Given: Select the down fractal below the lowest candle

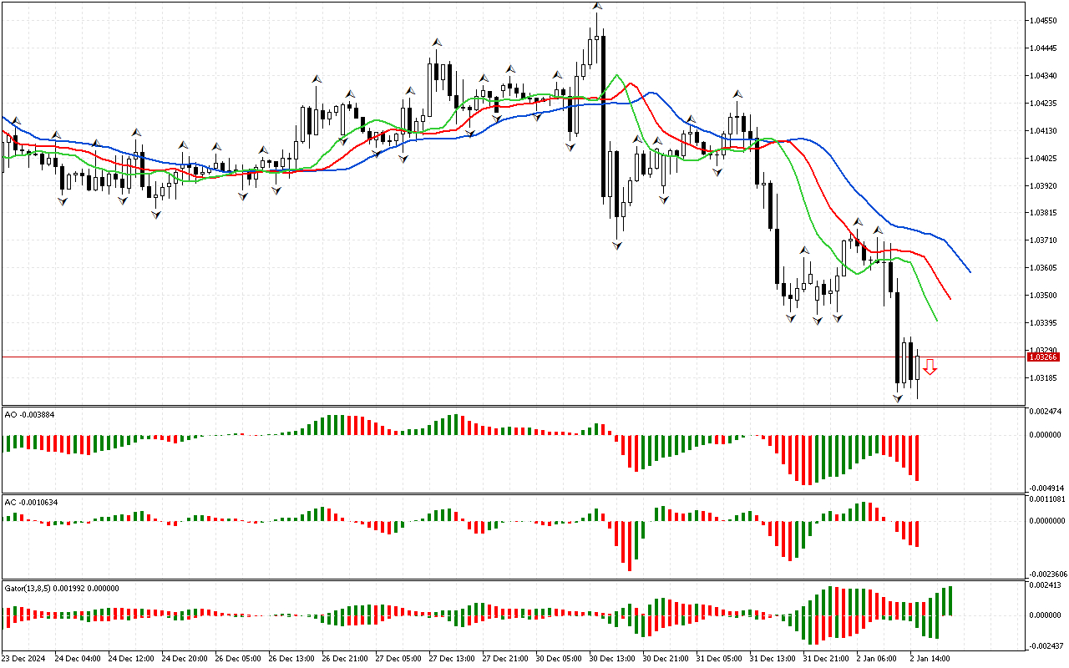Looking at the screenshot, I should coord(898,399).
